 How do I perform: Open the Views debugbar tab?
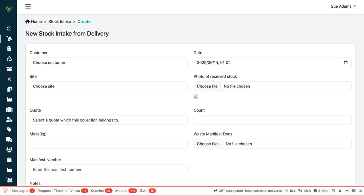coord(79,191)
